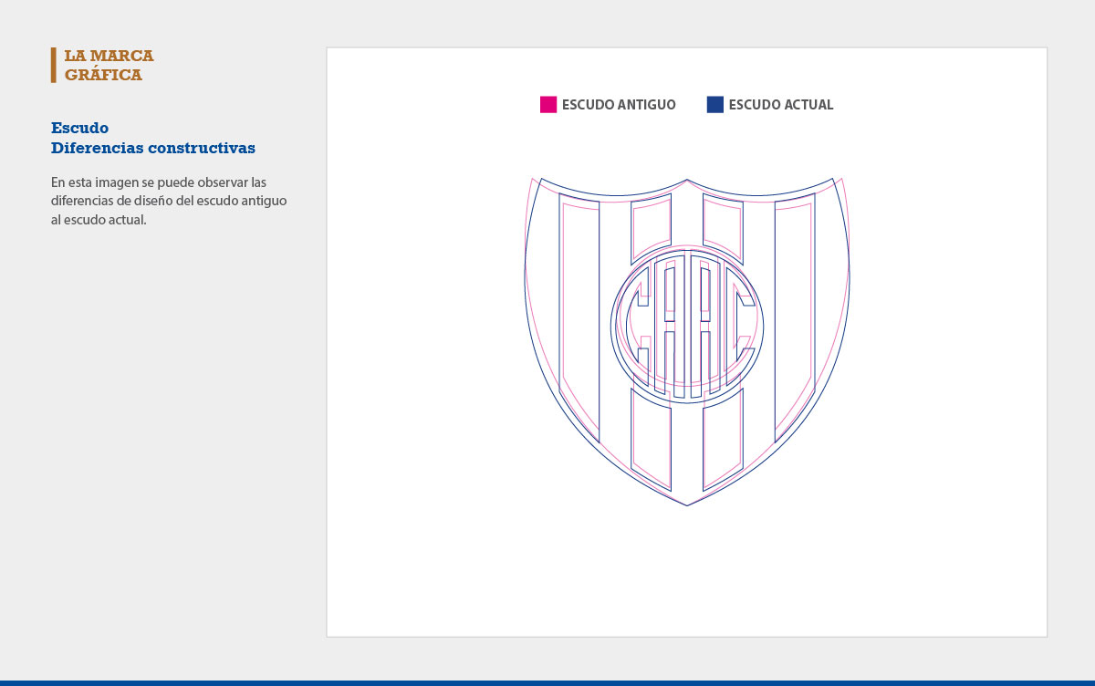Select the 'ESCUDO ACTUAL' legend label
Screen dimensions: 1095x686
pos(781,105)
